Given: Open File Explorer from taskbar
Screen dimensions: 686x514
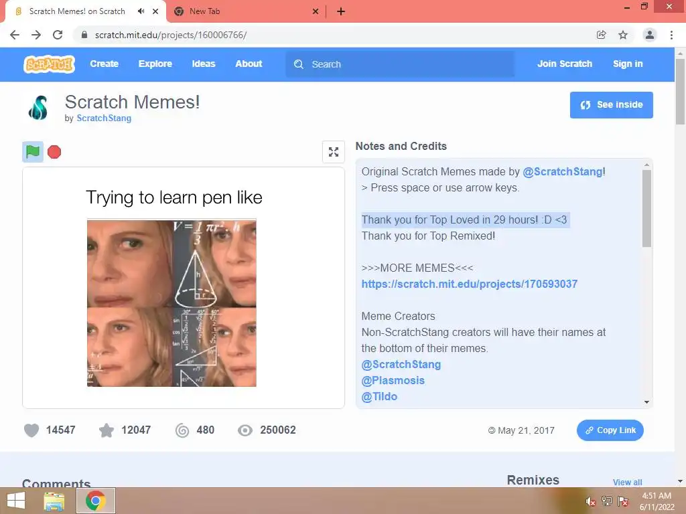Looking at the screenshot, I should [54, 501].
